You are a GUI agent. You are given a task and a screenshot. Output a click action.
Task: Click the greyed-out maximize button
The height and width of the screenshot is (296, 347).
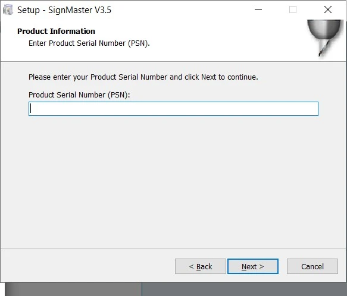(293, 10)
